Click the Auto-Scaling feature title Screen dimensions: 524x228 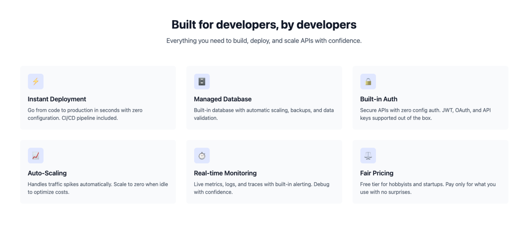pos(47,173)
